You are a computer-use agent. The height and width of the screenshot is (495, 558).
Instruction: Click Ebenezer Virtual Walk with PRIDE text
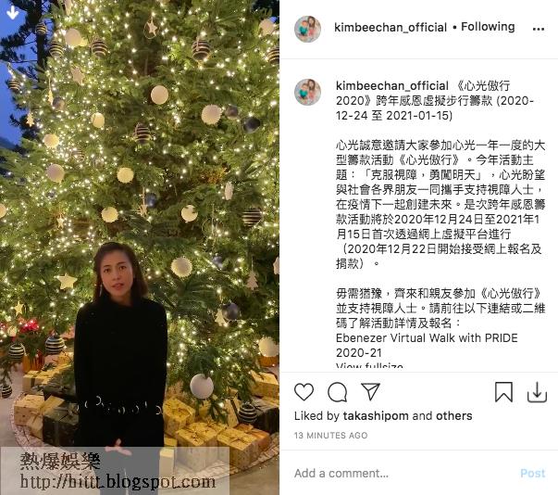tap(427, 337)
